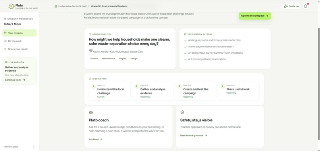Open step 4 Share useful work
Image resolution: width=320 pixels, height=151 pixels.
[239, 91]
